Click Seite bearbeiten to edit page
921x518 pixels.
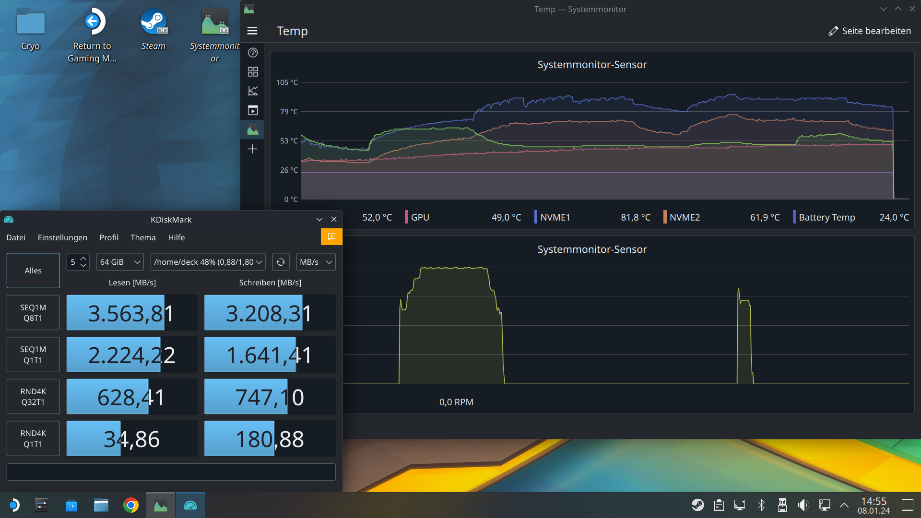869,31
